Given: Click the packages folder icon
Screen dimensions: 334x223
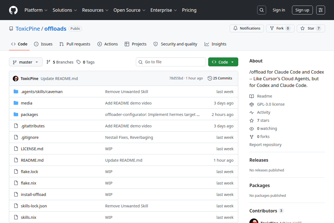Looking at the screenshot, I should (16, 115).
